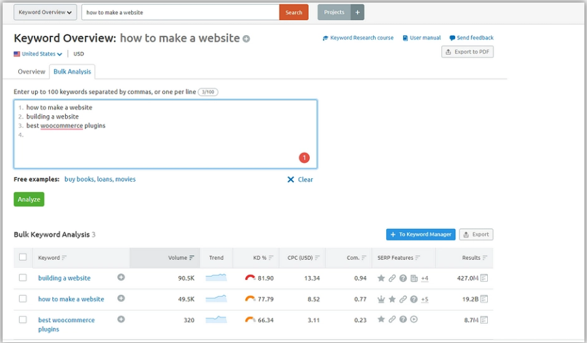Add 'best woocommerce plugins' via plus icon
587x343 pixels.
[121, 319]
